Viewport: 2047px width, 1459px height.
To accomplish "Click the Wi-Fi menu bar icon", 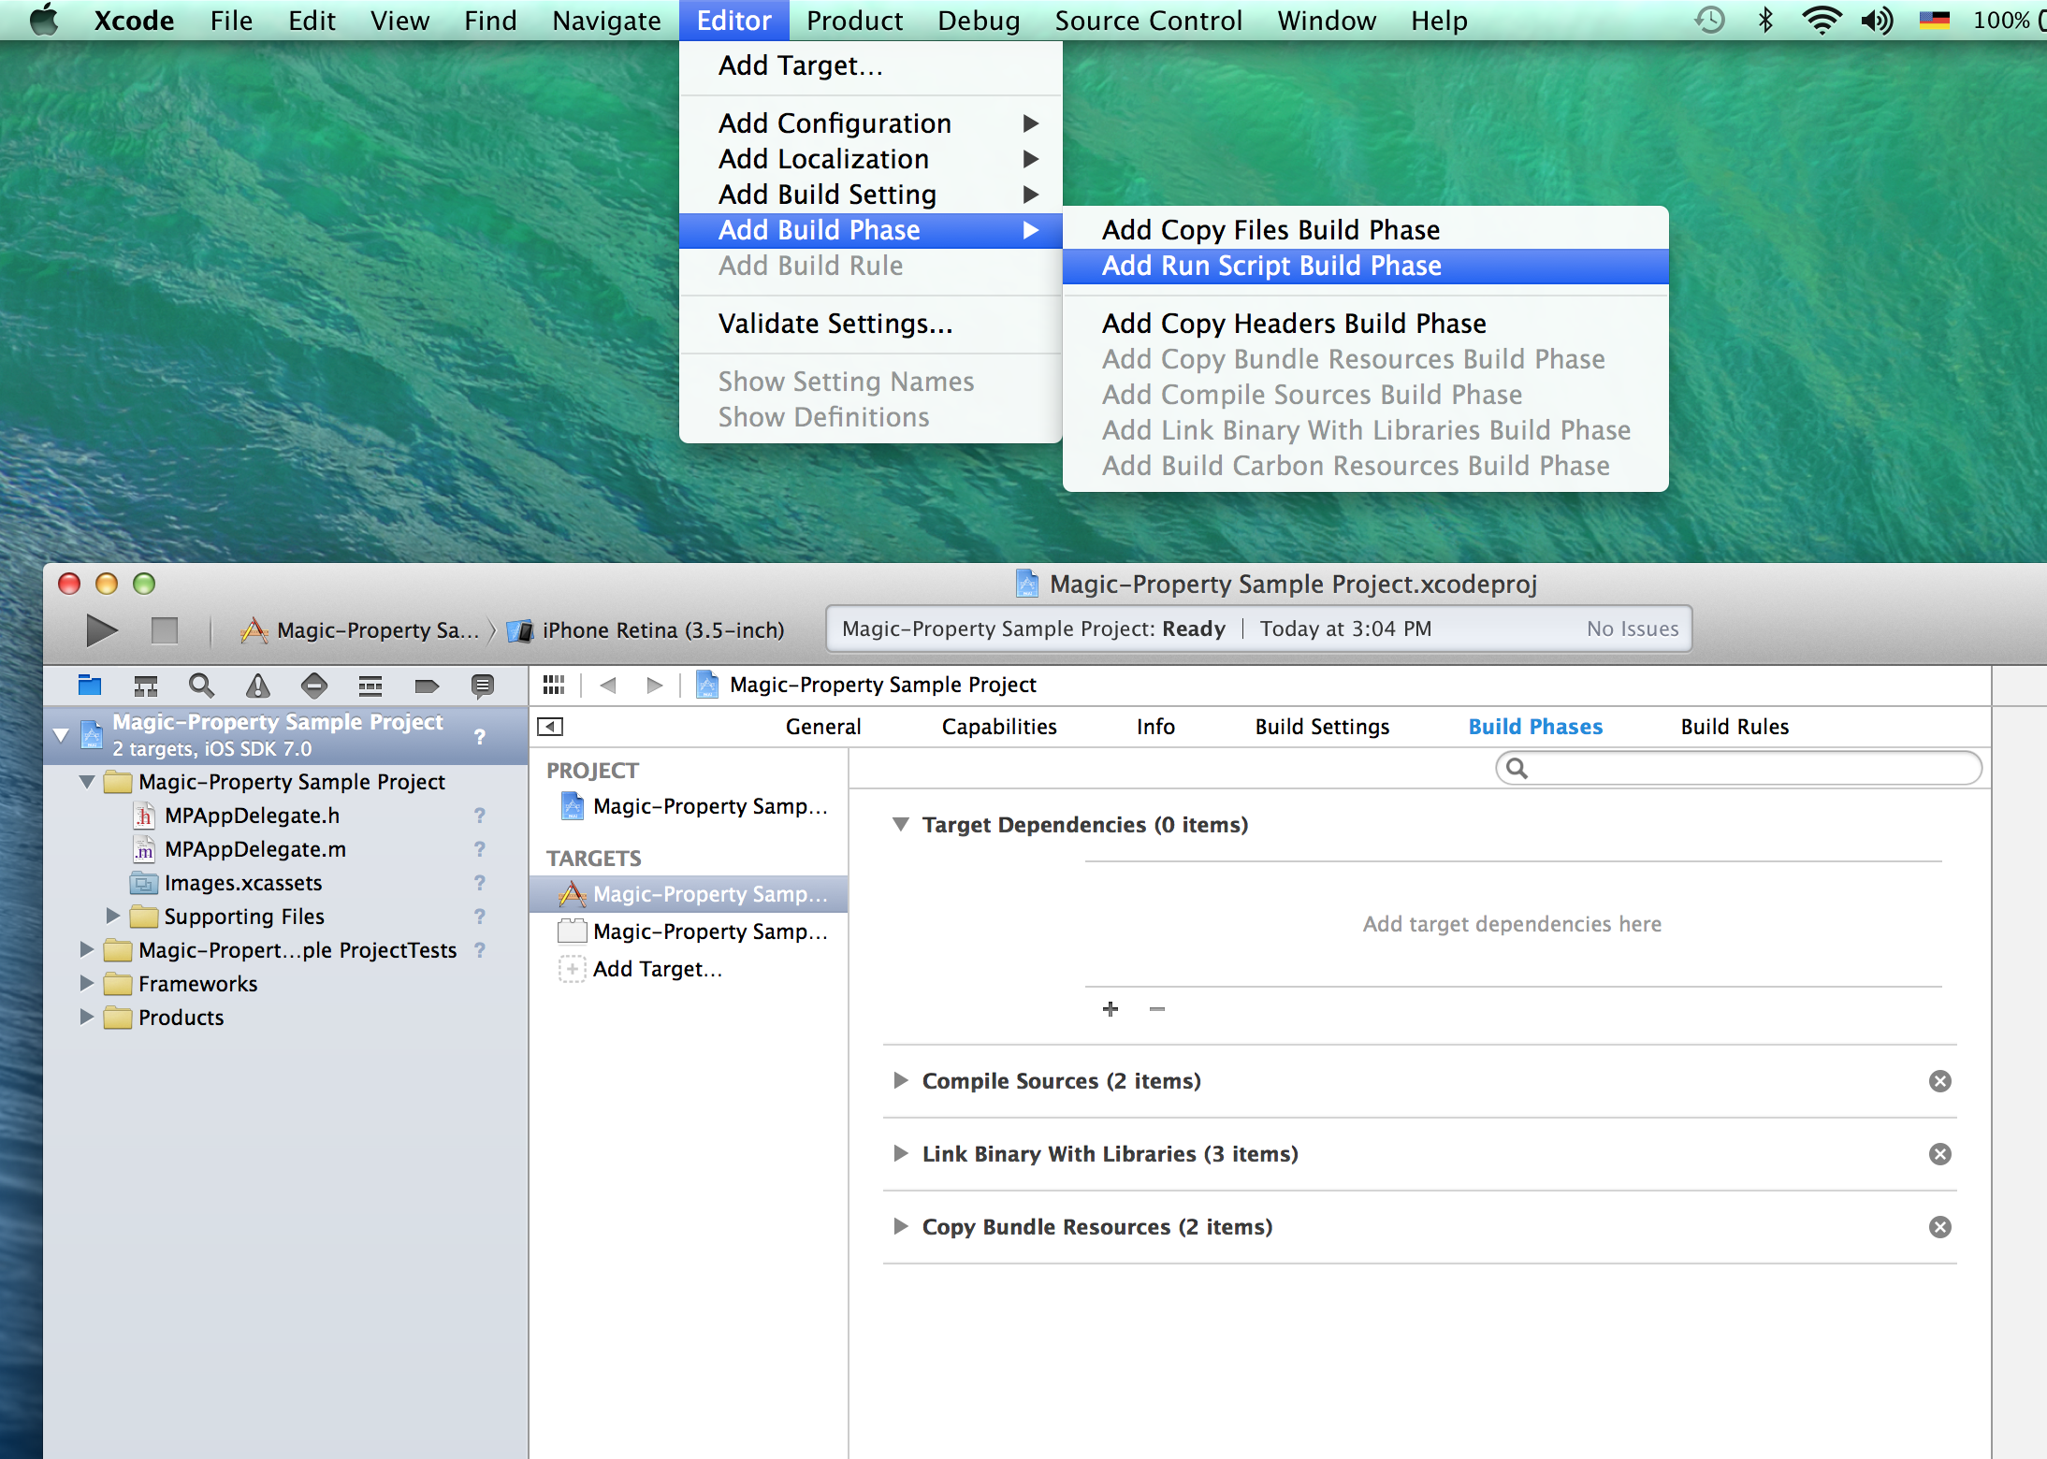I will pyautogui.click(x=1822, y=20).
